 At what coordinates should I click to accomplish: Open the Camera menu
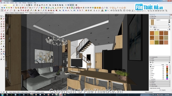(x=12, y=3)
